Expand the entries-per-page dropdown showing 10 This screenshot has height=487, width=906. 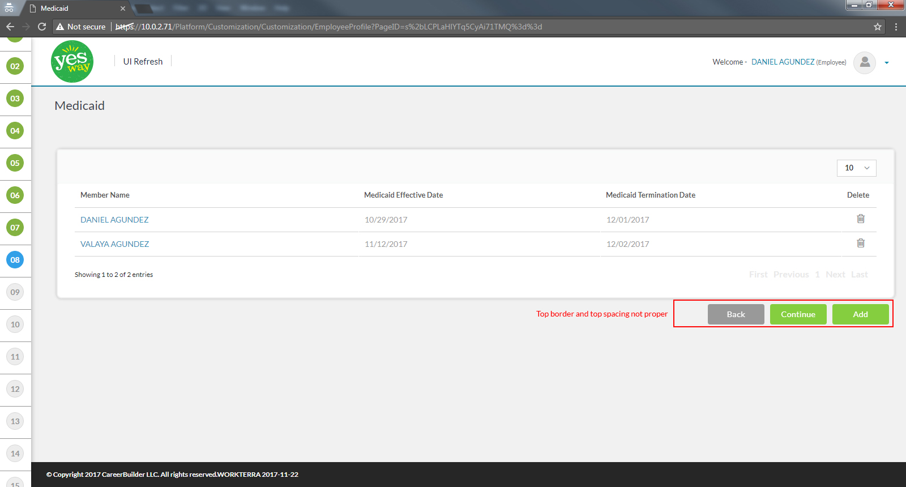coord(856,168)
